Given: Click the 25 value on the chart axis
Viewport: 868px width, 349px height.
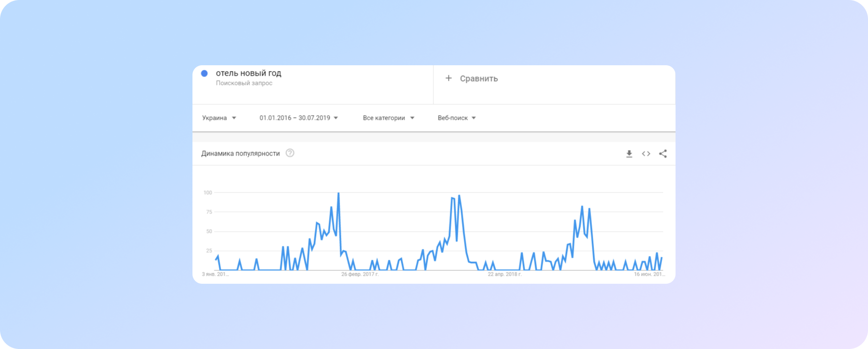Looking at the screenshot, I should click(209, 251).
